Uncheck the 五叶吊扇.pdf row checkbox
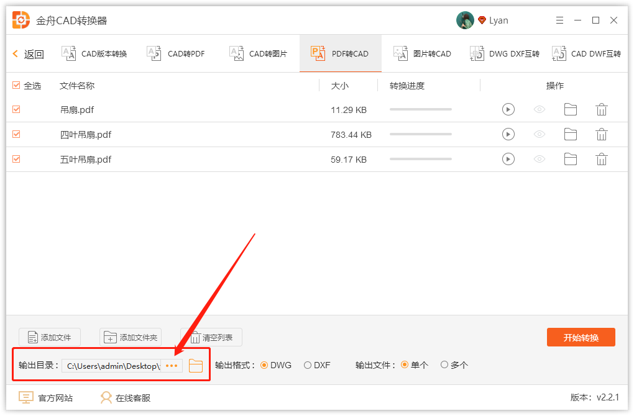Screen dimensions: 634x416 [16, 159]
